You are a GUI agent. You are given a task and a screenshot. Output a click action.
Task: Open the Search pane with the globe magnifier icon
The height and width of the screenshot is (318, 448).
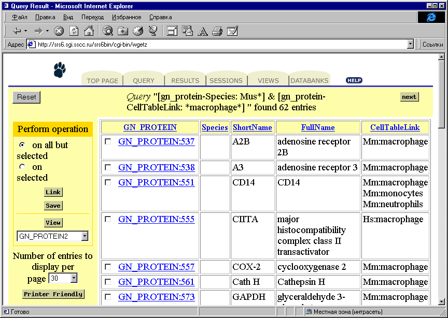point(108,31)
